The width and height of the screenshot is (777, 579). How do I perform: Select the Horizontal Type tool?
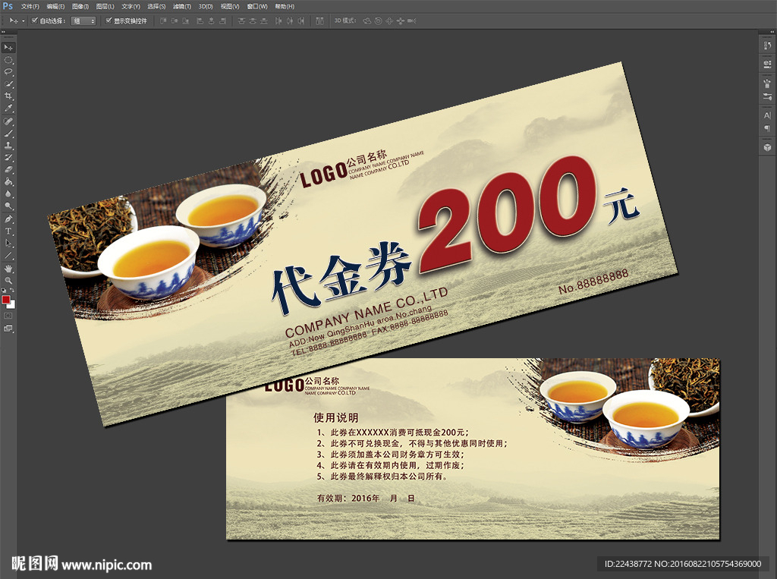[8, 231]
